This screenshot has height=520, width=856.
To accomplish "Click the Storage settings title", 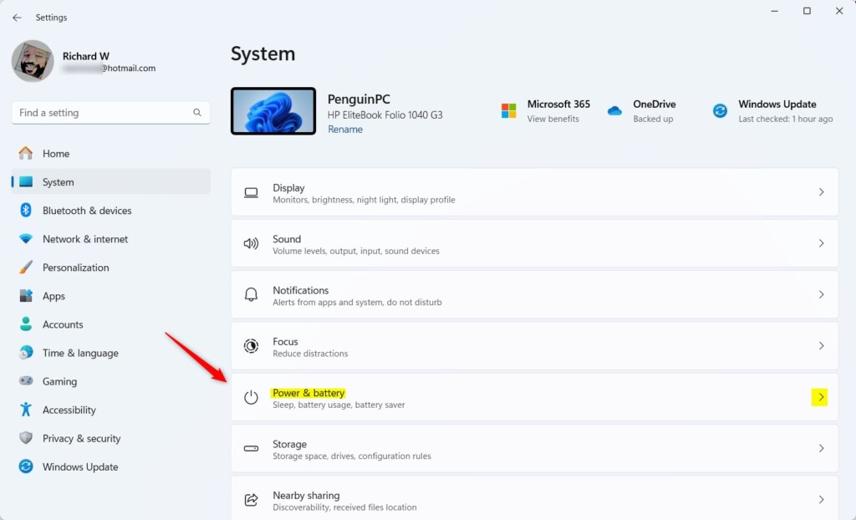I will pos(289,444).
